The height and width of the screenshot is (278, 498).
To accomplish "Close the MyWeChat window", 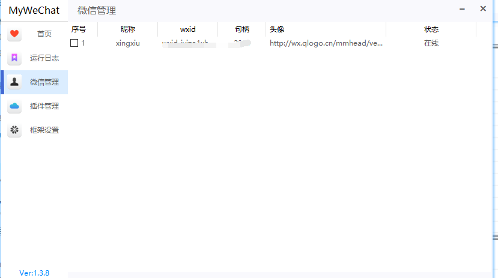I will 483,8.
